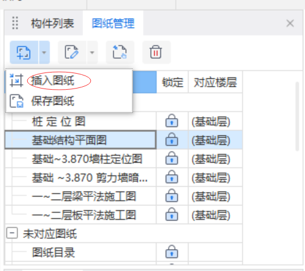Toggle lock for 基础结构平面图
The image size is (305, 271).
point(171,139)
